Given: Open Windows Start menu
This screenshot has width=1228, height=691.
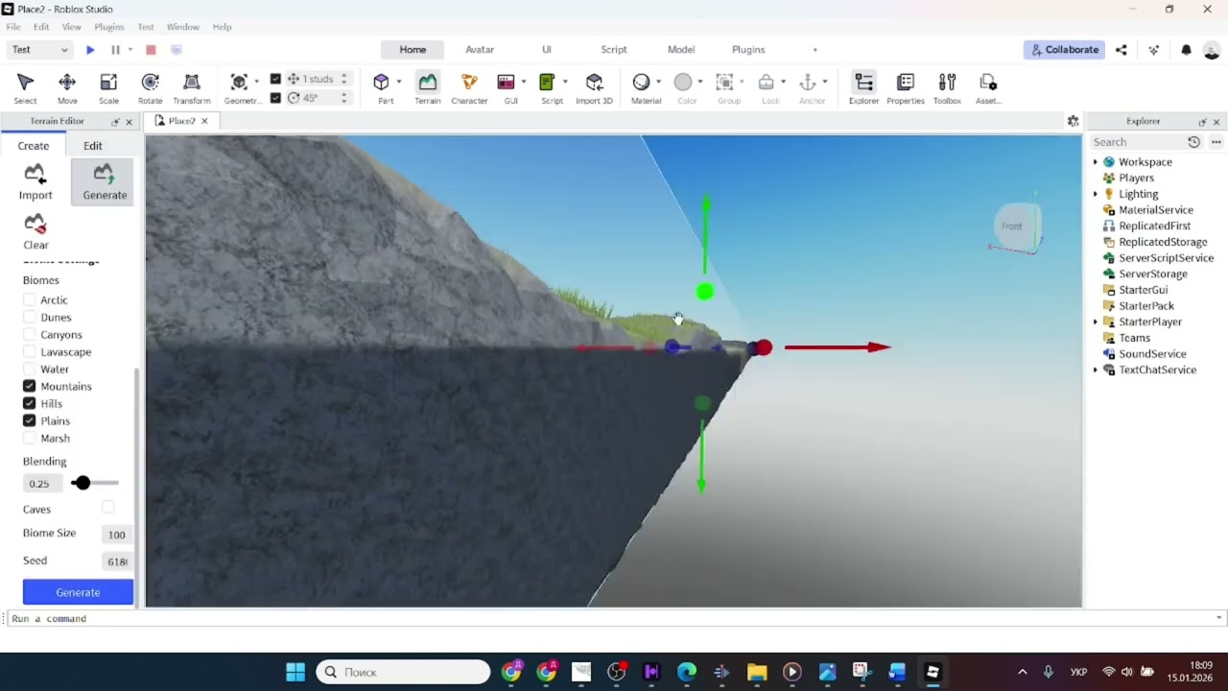Looking at the screenshot, I should coord(295,672).
